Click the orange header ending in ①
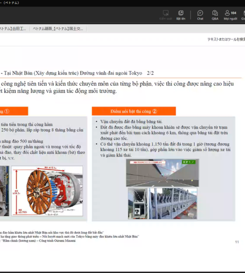This screenshot has width=245, height=273. click(14, 111)
